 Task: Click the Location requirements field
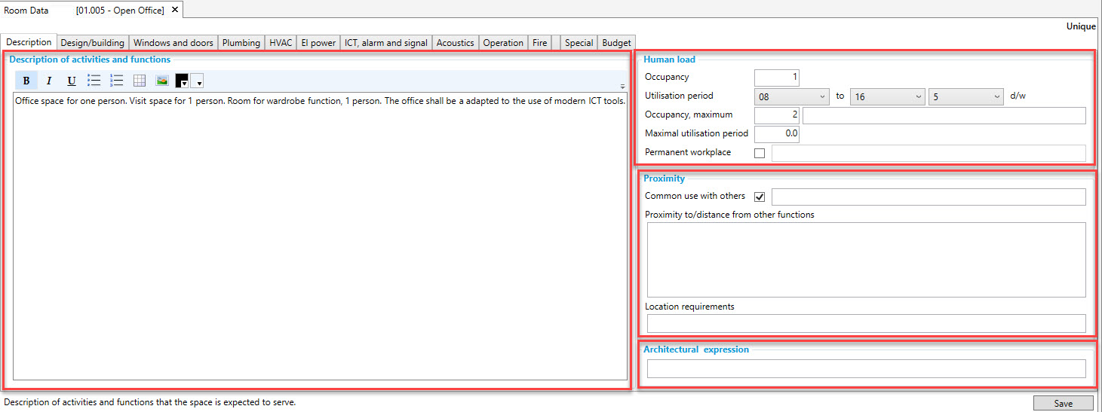866,323
